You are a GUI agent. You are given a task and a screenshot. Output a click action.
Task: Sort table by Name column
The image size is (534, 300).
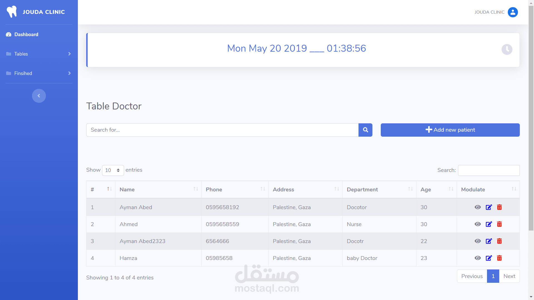158,189
